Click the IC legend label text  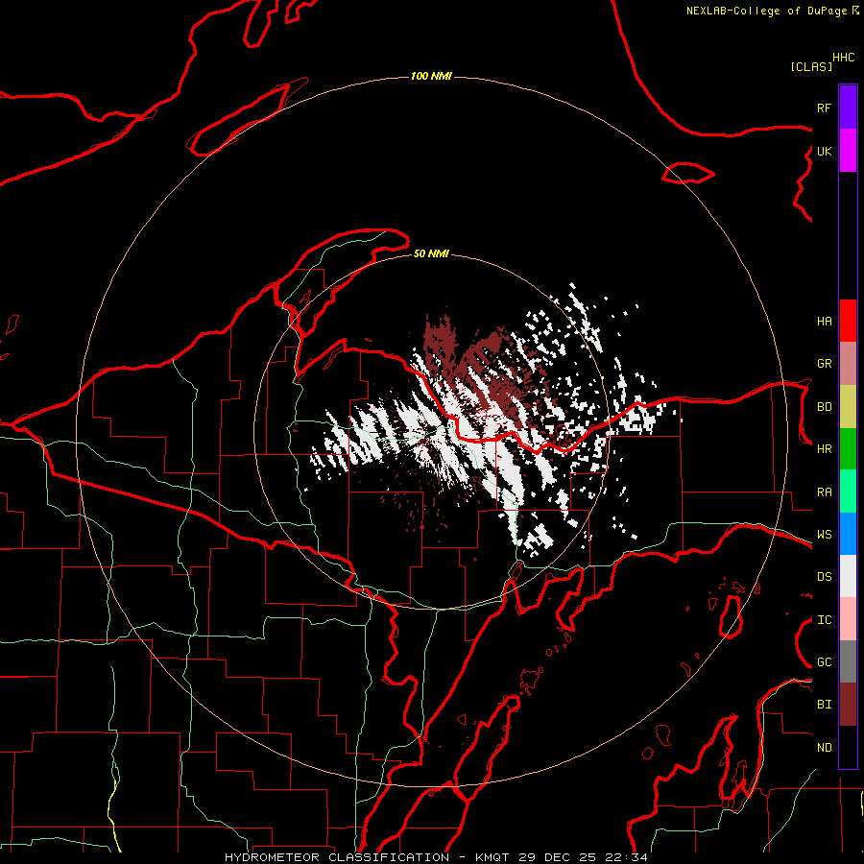pos(824,619)
